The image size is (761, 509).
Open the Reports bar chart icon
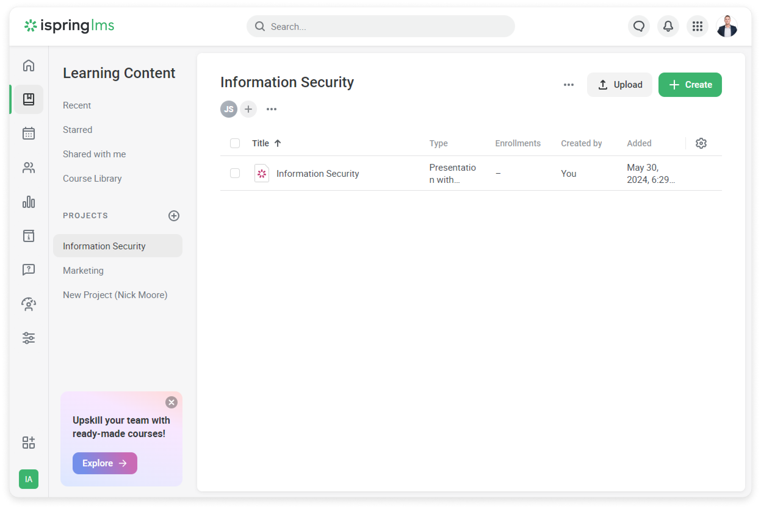coord(29,202)
